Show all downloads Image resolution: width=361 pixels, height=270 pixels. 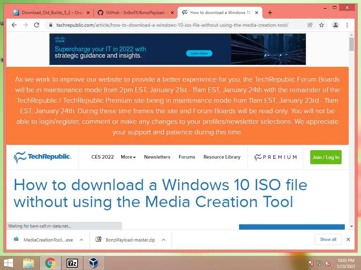(x=328, y=239)
